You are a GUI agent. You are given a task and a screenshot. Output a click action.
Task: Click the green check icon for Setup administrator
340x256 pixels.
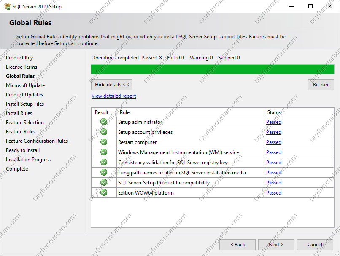[104, 122]
